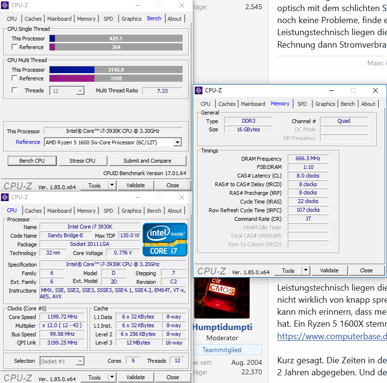
Task: Enable the Multi Thread Reference checkbox
Action: tap(14, 78)
